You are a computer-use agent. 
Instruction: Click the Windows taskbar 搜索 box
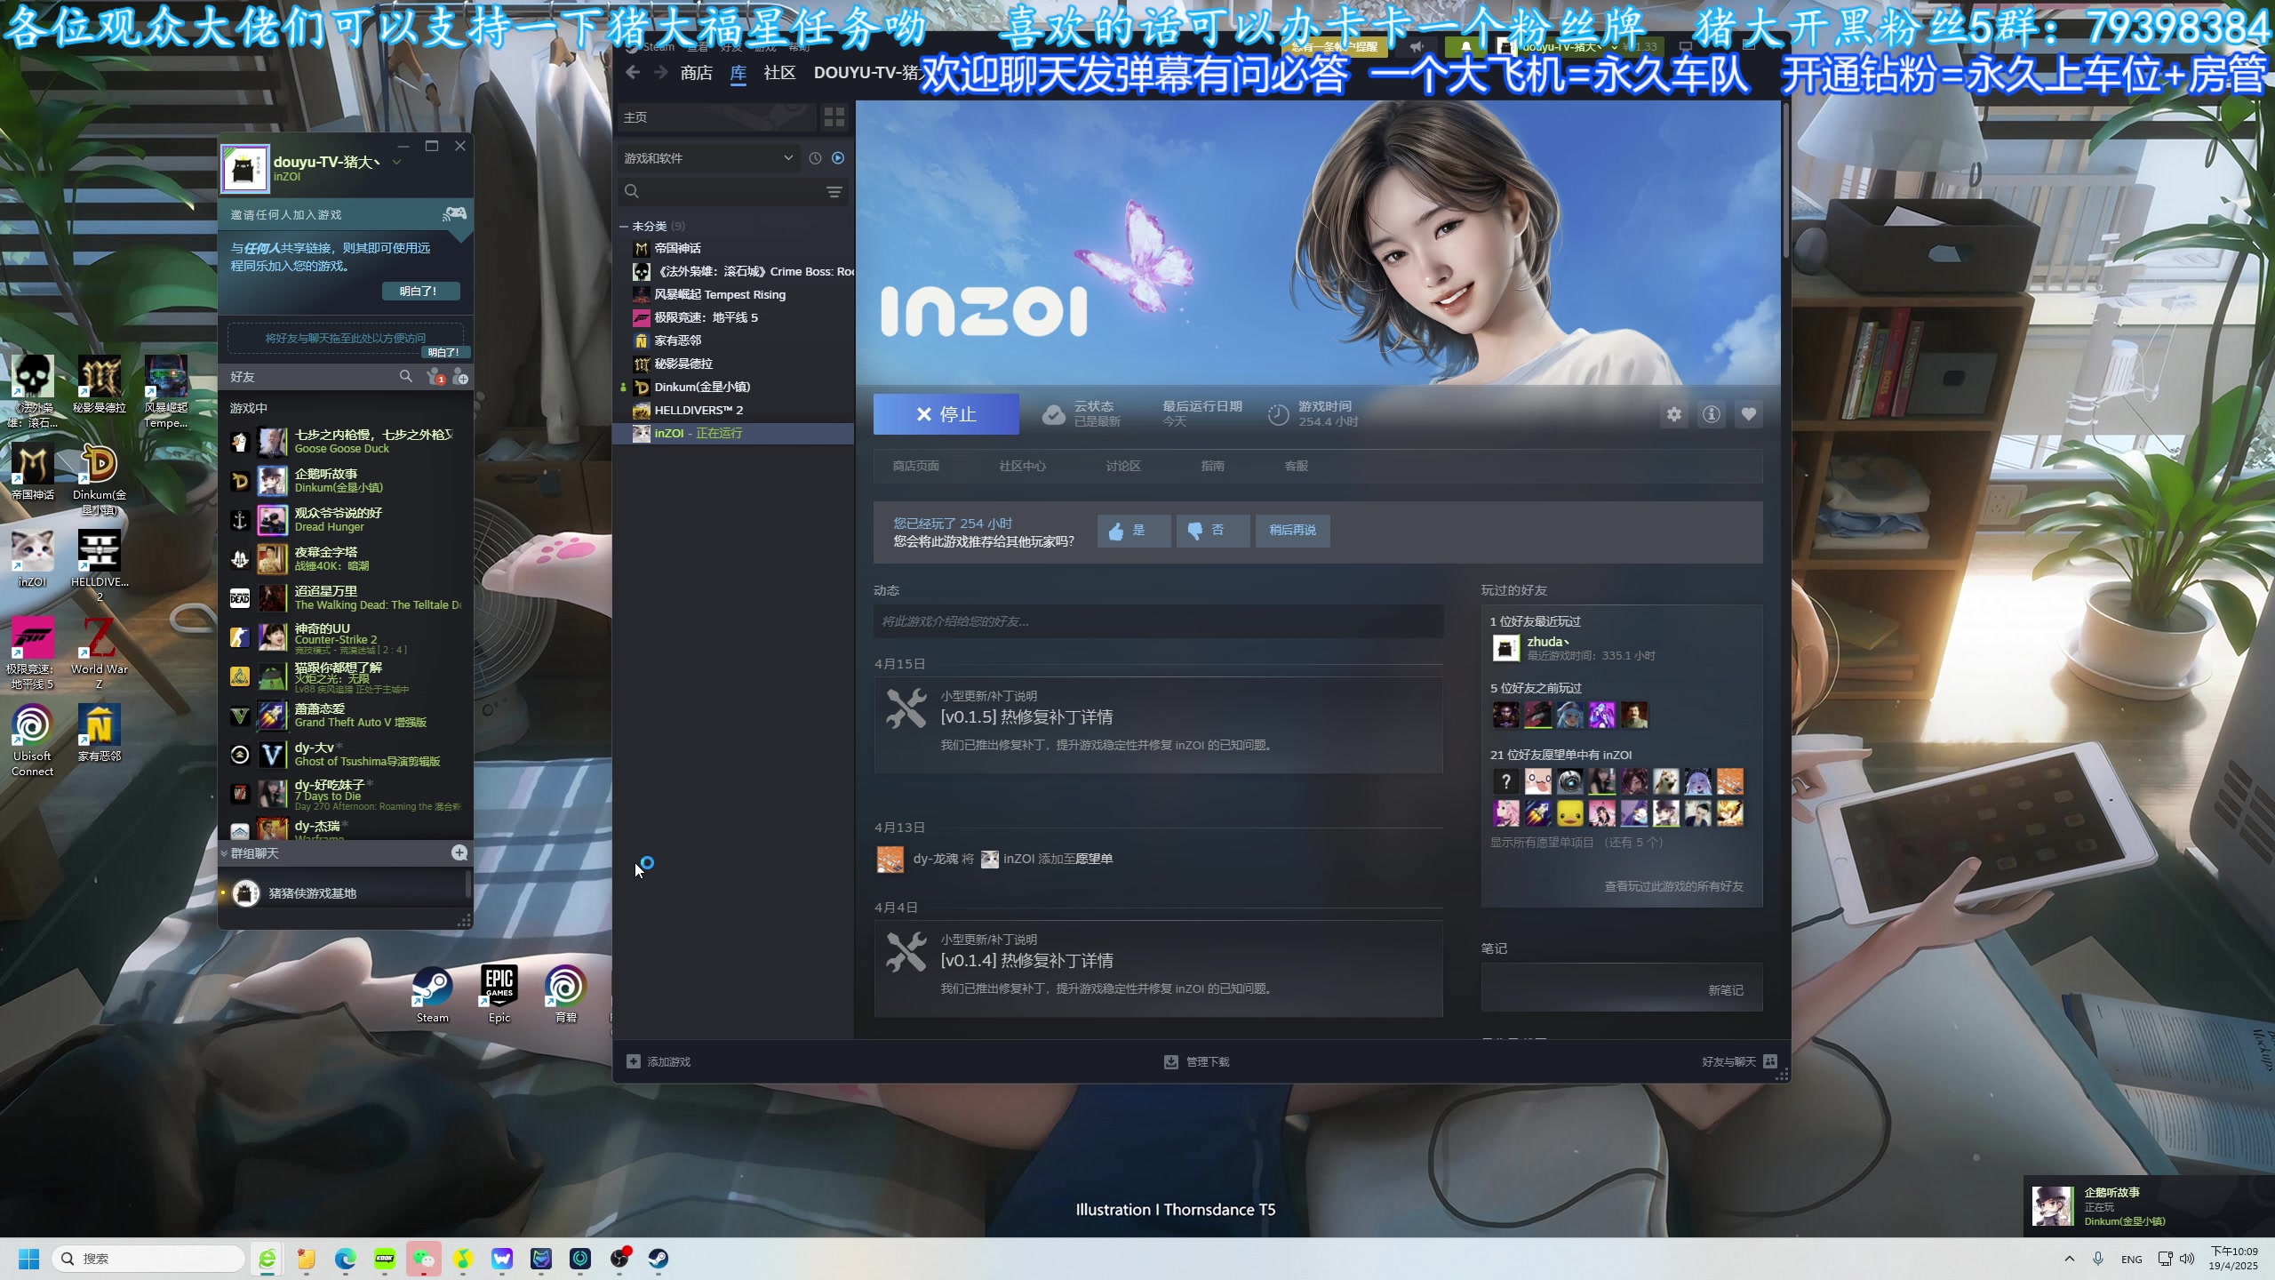[x=148, y=1259]
